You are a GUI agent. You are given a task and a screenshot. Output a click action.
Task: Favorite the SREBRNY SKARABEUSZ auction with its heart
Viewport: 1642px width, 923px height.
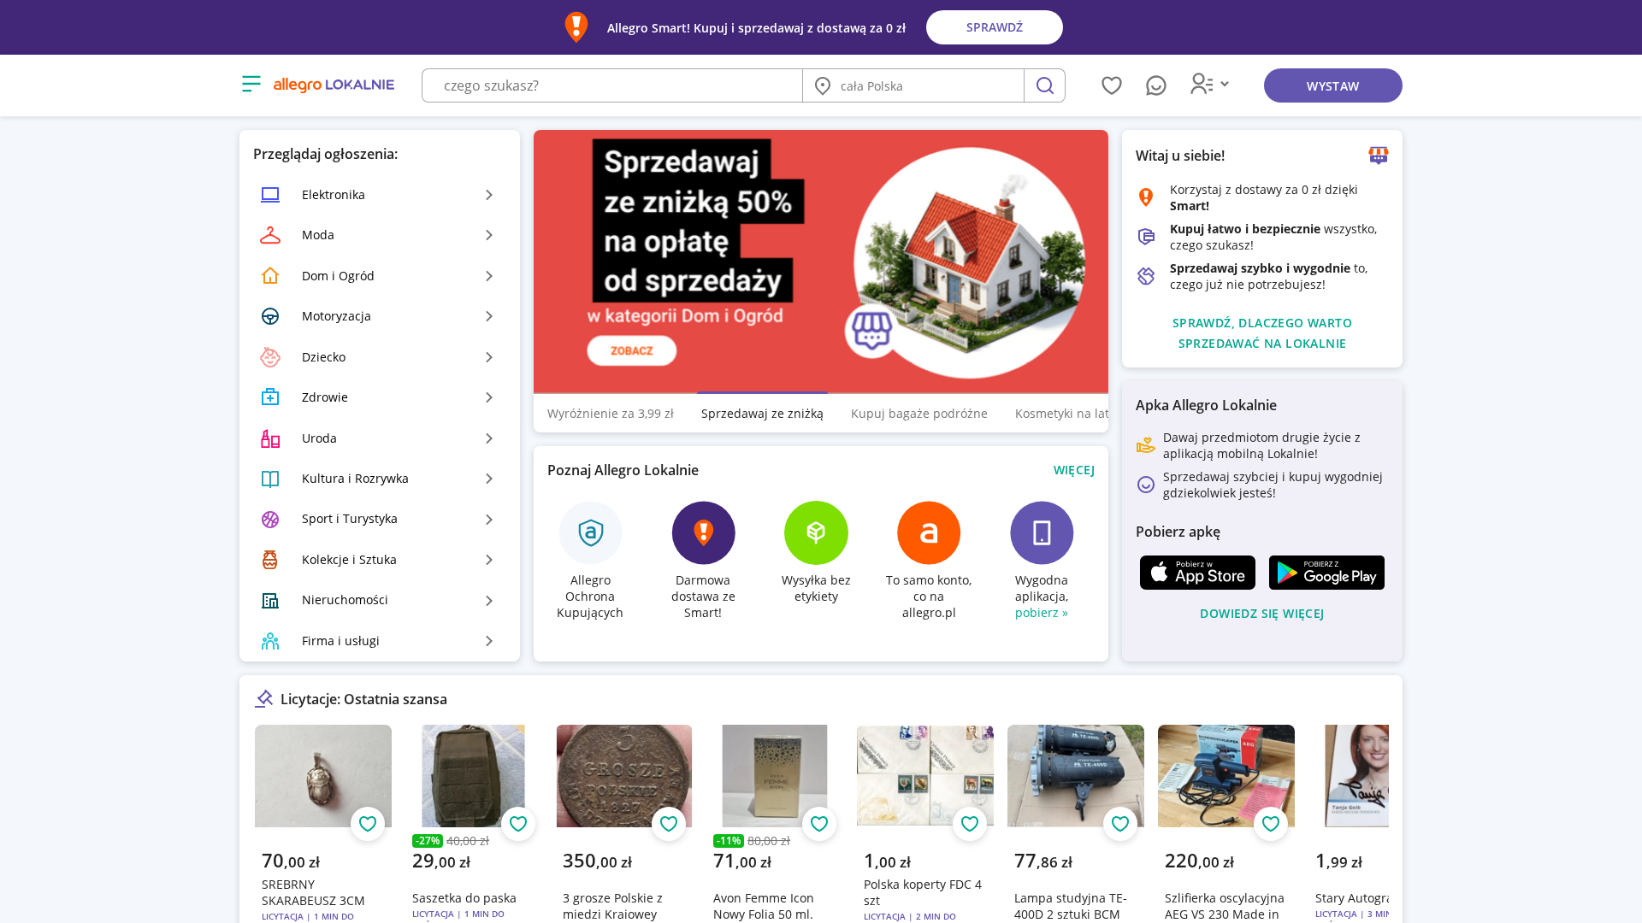click(x=368, y=824)
